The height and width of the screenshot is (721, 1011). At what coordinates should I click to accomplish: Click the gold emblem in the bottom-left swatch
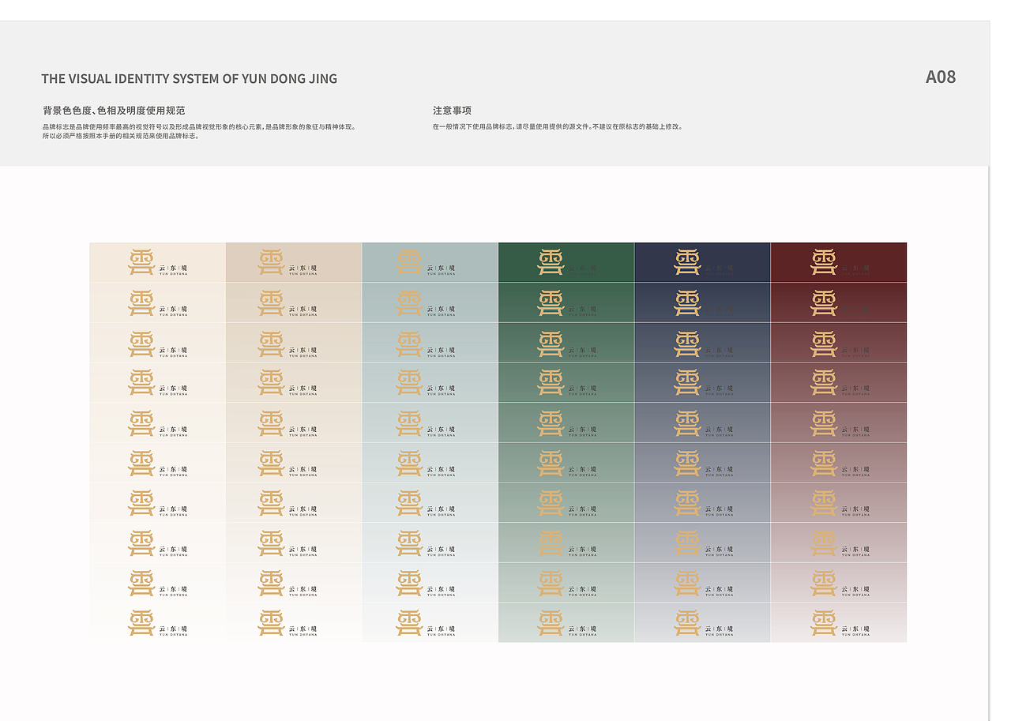[141, 623]
